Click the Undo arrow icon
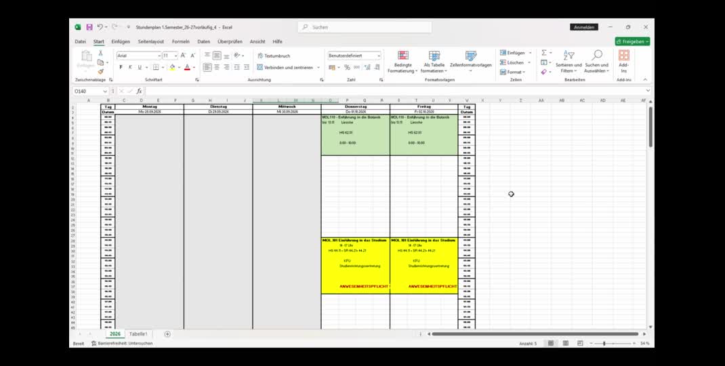The height and width of the screenshot is (366, 725). coord(100,27)
